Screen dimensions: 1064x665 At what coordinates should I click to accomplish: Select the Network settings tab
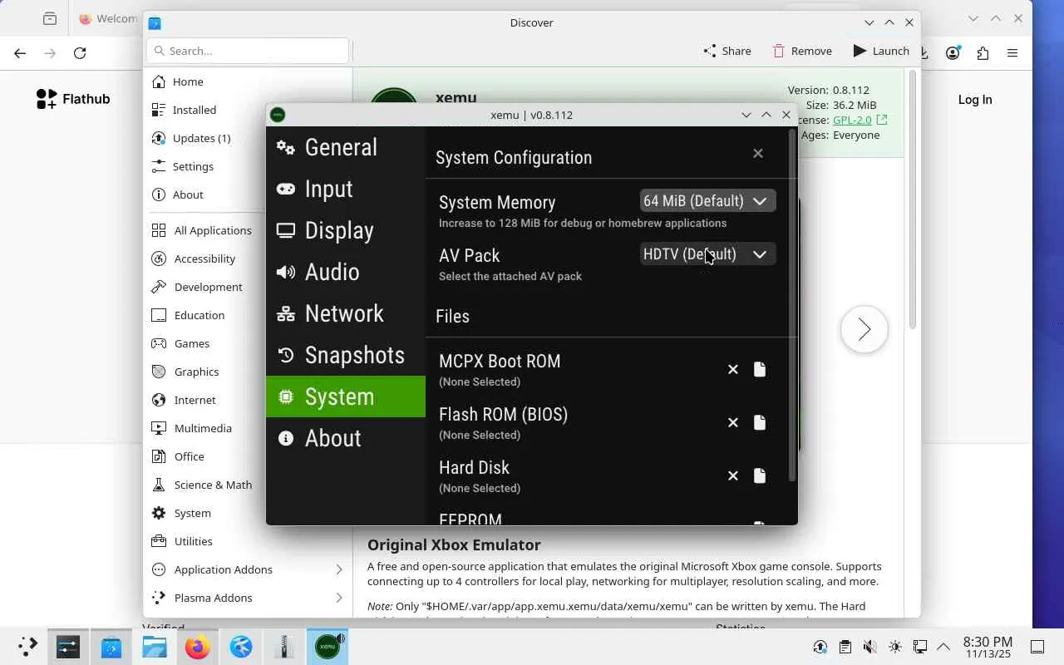pyautogui.click(x=346, y=313)
